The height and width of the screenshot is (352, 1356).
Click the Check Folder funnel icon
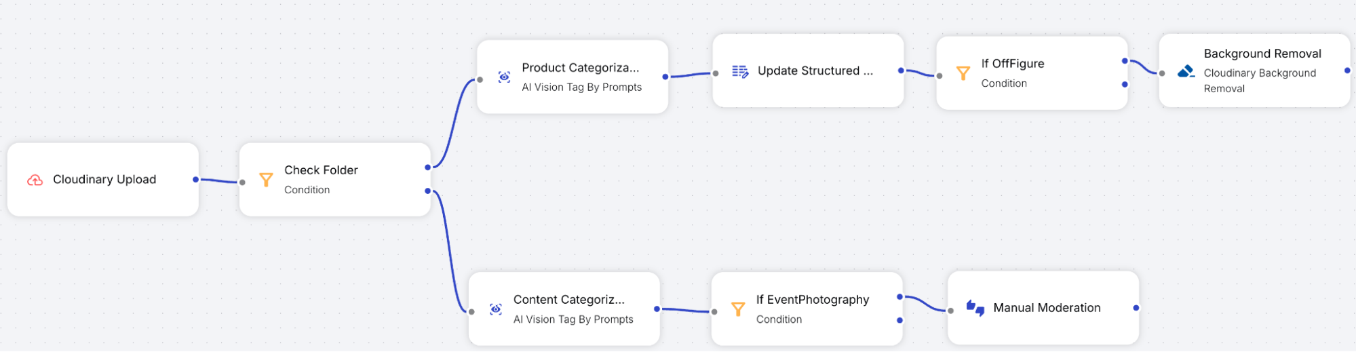(x=266, y=180)
